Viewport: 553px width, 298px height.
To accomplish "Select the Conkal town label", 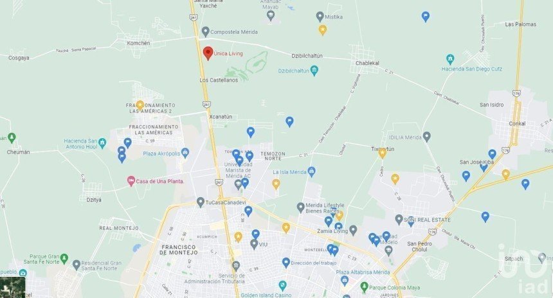I will pos(517,123).
